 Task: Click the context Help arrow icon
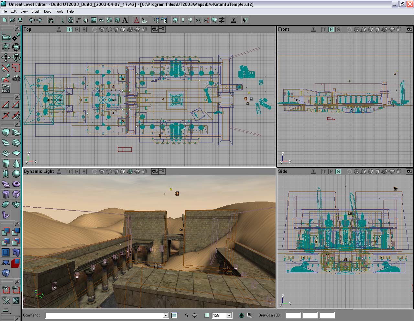pyautogui.click(x=245, y=20)
